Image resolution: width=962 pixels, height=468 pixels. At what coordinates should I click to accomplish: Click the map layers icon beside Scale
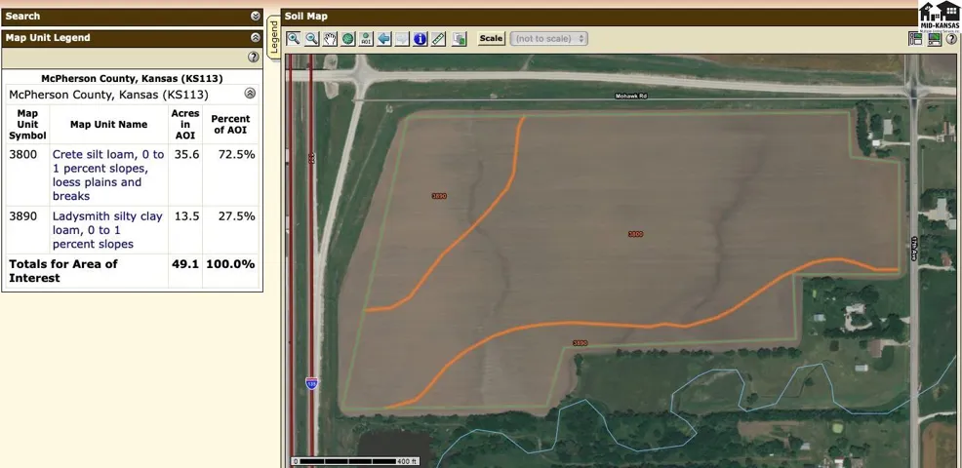pyautogui.click(x=460, y=39)
